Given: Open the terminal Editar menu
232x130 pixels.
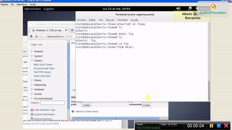Looking at the screenshot, I should (92, 20).
